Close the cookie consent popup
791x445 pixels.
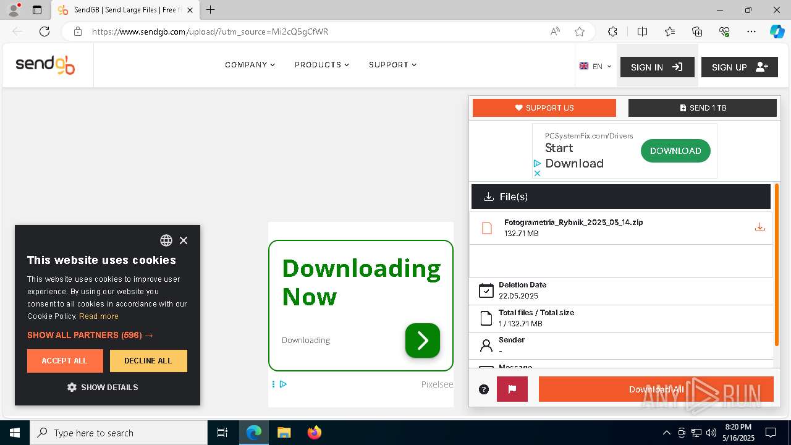[x=184, y=240]
